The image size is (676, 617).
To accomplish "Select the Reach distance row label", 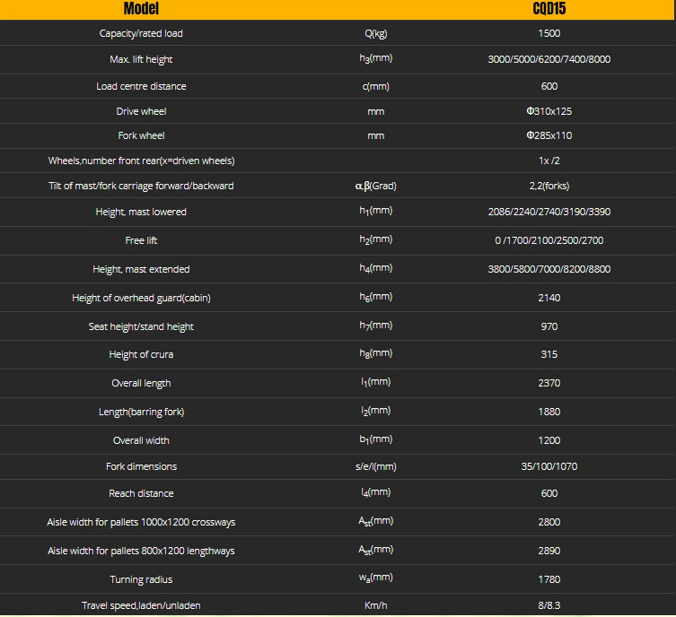I will (141, 493).
